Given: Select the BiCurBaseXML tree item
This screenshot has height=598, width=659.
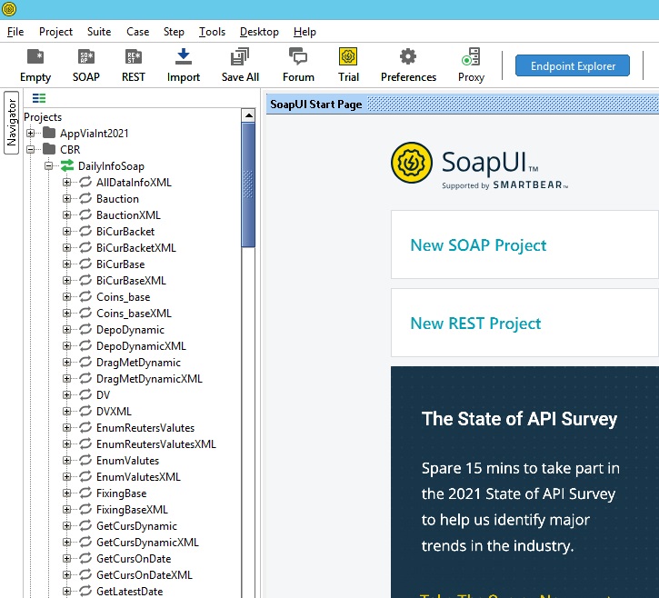Looking at the screenshot, I should click(x=131, y=280).
